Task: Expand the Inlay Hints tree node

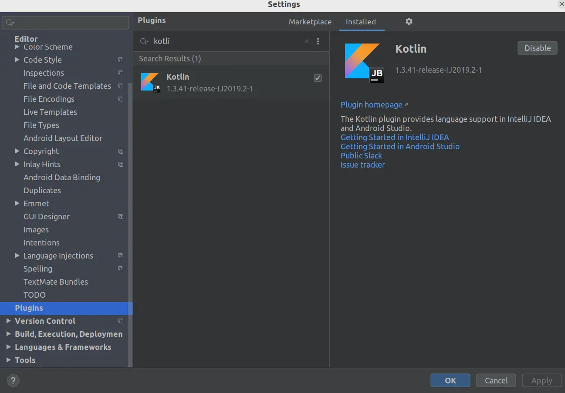Action: (17, 164)
